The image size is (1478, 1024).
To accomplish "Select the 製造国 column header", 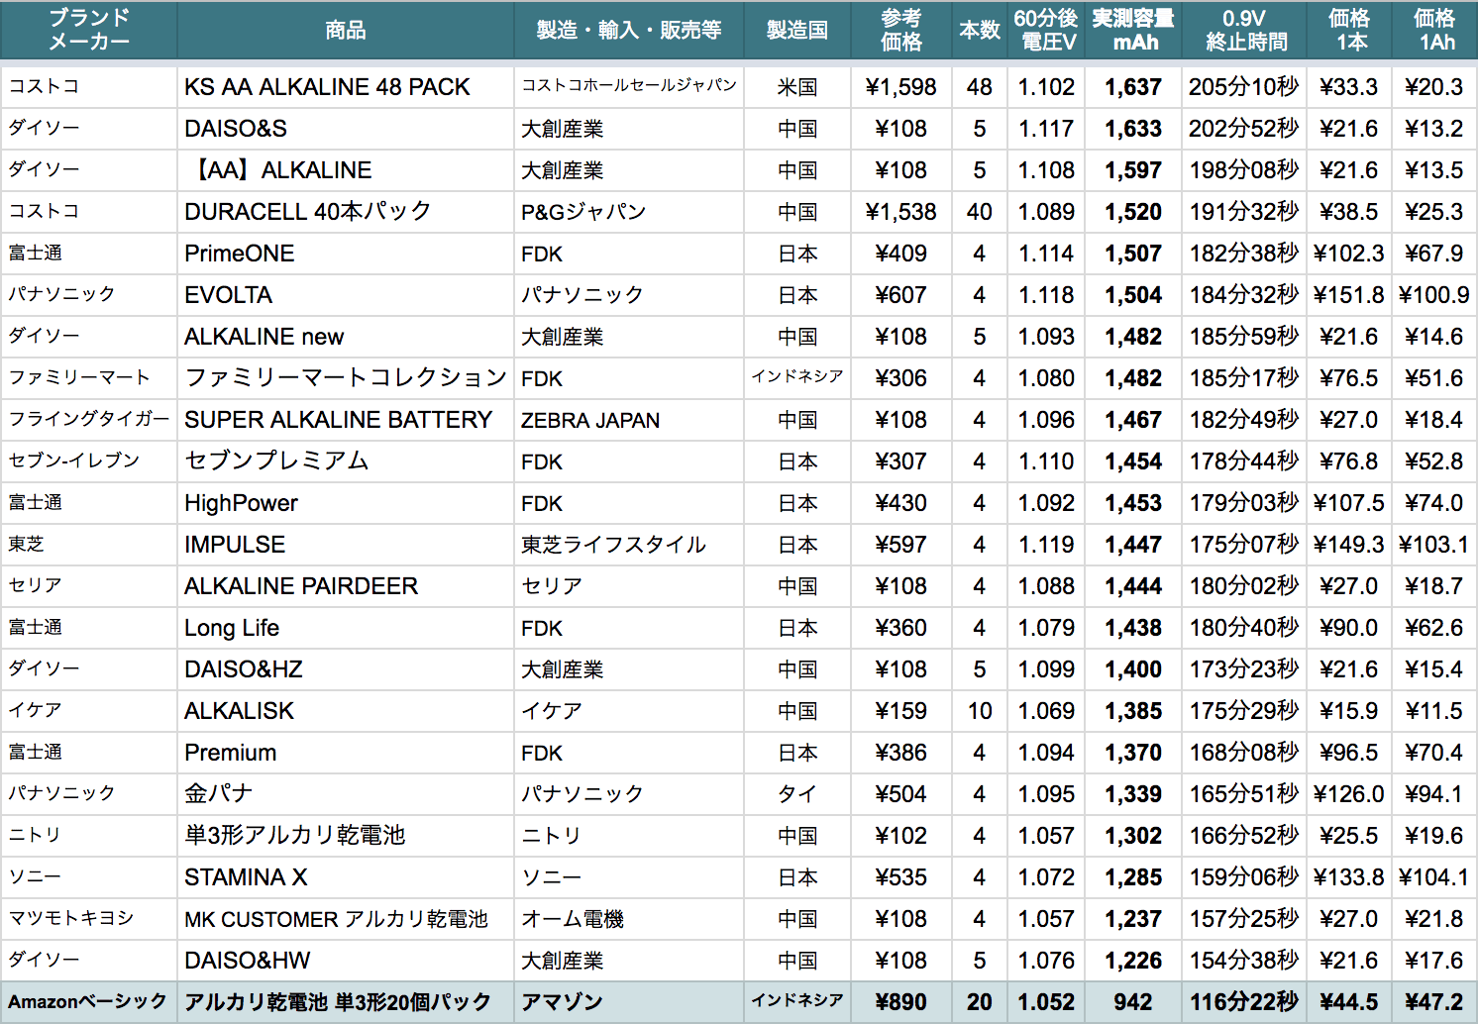I will (797, 30).
